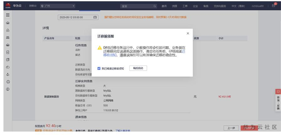Open the calendar picker icon next to date
The height and width of the screenshot is (135, 281).
point(95,17)
